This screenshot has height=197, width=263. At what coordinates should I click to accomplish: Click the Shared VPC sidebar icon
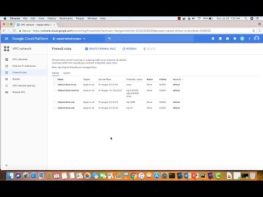click(x=7, y=92)
